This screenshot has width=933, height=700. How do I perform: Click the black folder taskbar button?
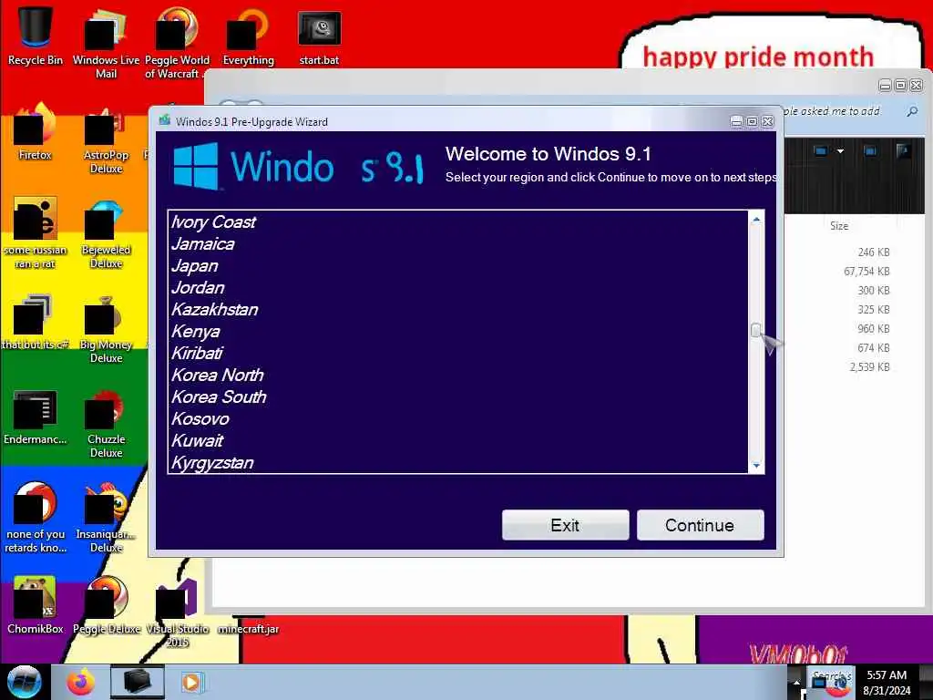tap(137, 682)
